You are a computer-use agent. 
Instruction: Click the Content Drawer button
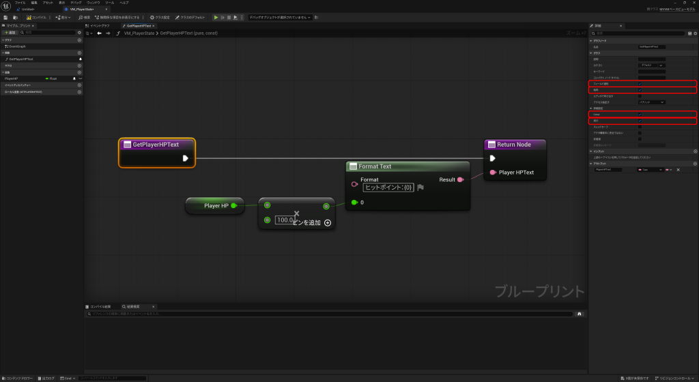pyautogui.click(x=18, y=378)
